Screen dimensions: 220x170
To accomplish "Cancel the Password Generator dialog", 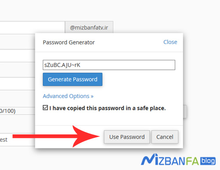I will coord(165,137).
